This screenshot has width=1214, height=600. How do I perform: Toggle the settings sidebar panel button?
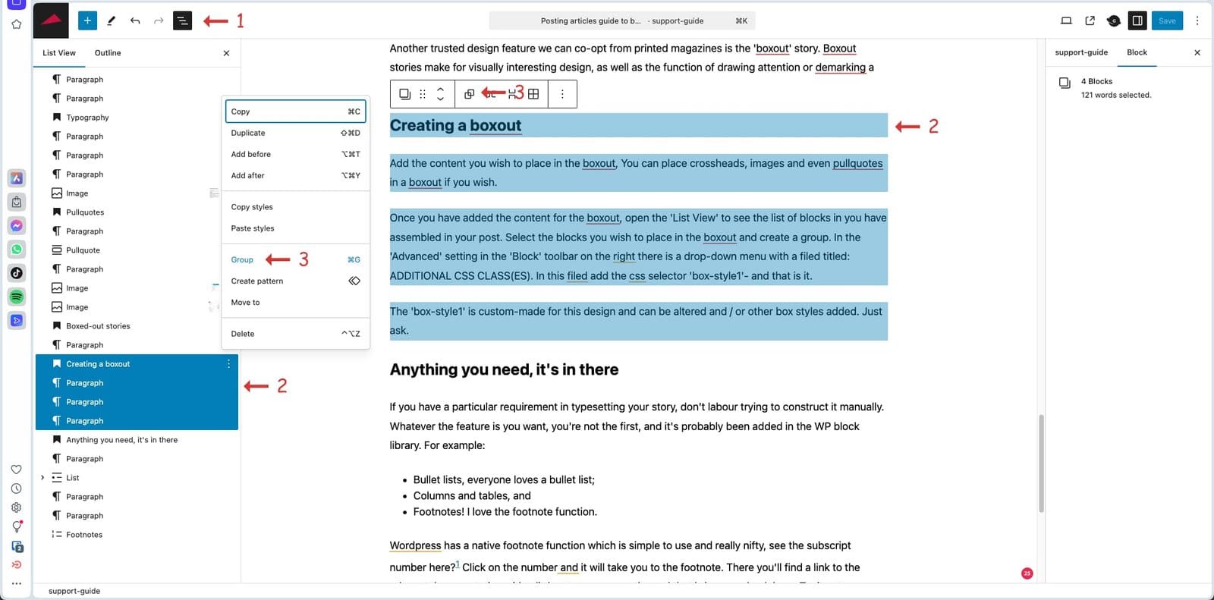[x=1137, y=20]
